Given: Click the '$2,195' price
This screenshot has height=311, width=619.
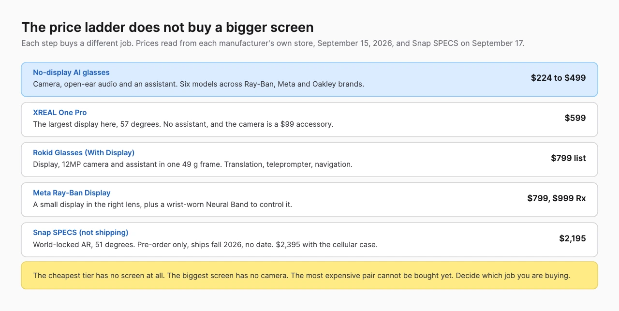Looking at the screenshot, I should 573,238.
